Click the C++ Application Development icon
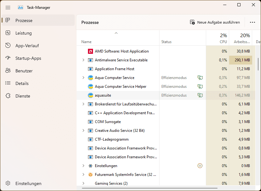This screenshot has height=191, width=261. pos(90,113)
